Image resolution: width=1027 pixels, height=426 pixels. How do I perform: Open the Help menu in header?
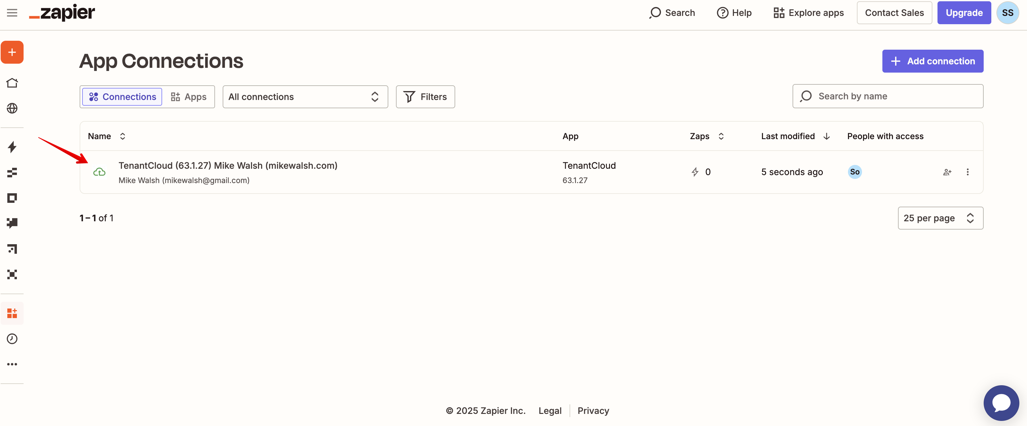pos(734,13)
